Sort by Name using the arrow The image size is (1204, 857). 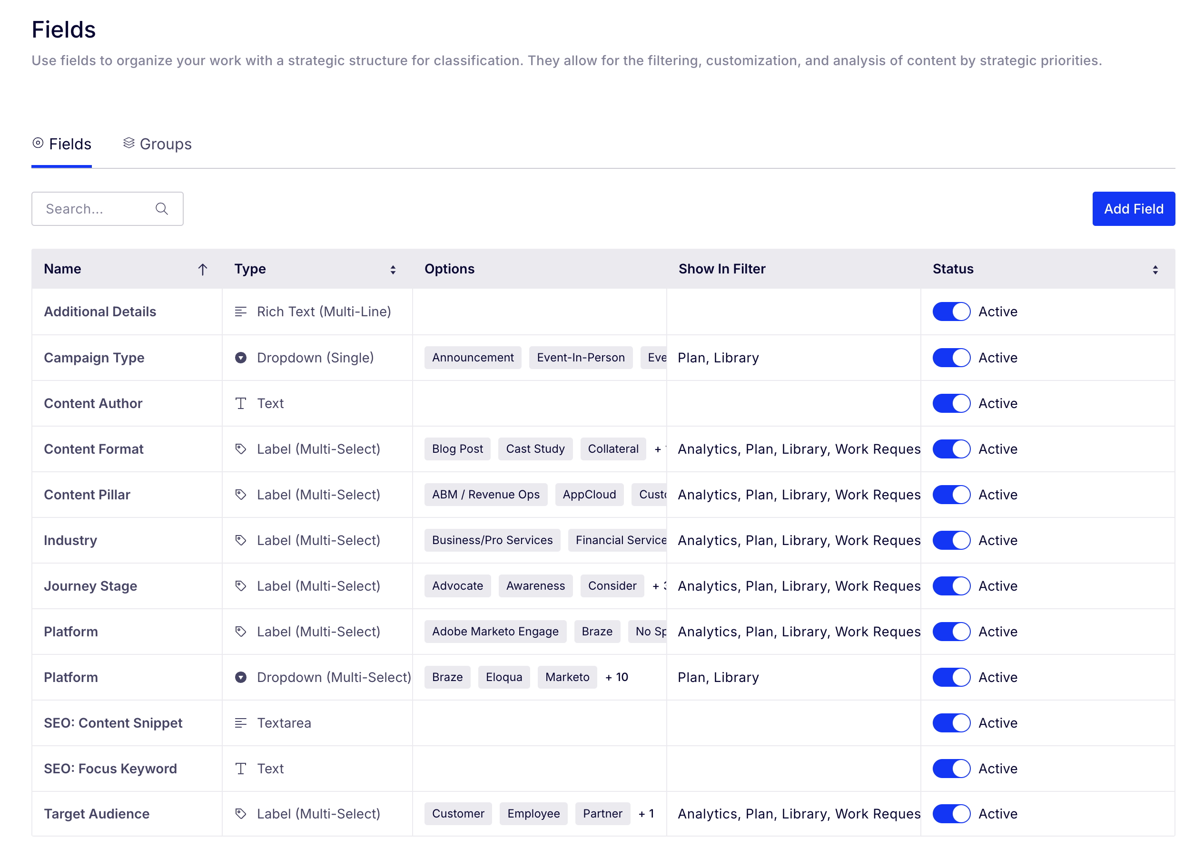tap(203, 270)
